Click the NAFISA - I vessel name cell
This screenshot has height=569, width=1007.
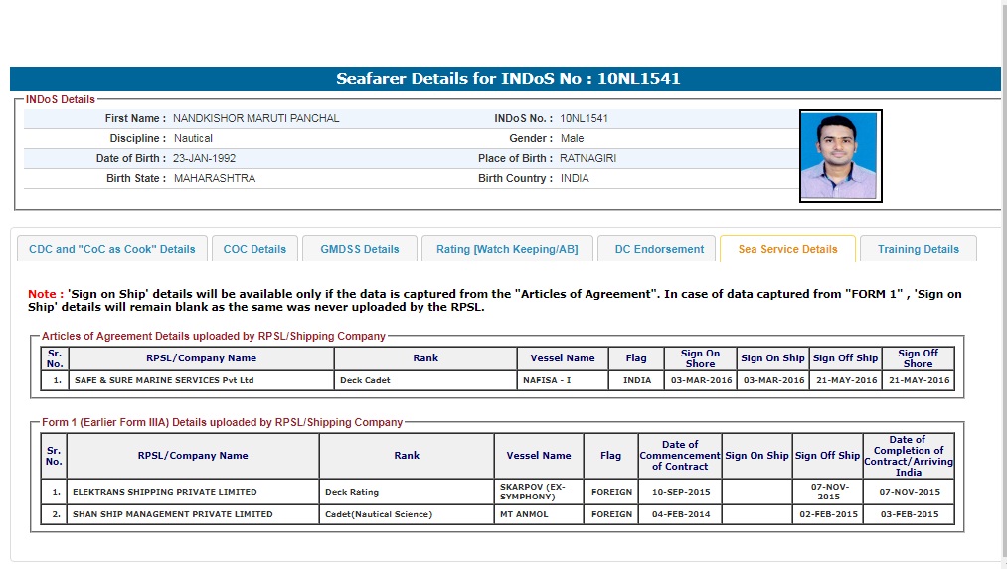point(547,380)
